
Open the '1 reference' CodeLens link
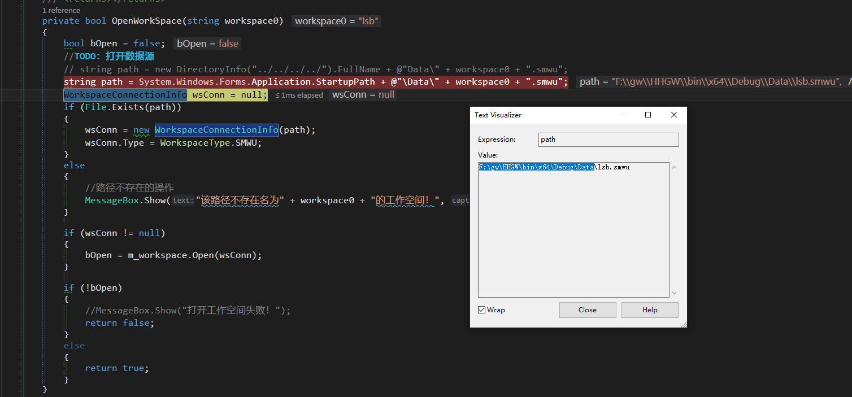tap(61, 10)
